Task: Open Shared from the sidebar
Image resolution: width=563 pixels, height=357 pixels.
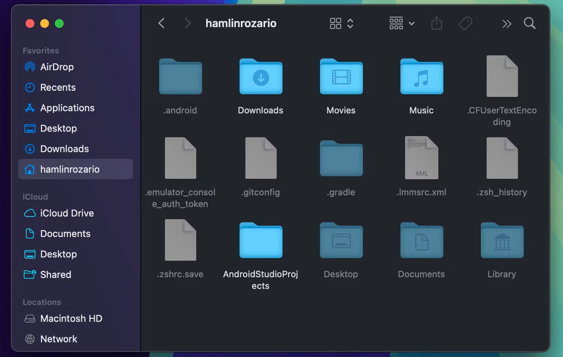Action: click(56, 274)
